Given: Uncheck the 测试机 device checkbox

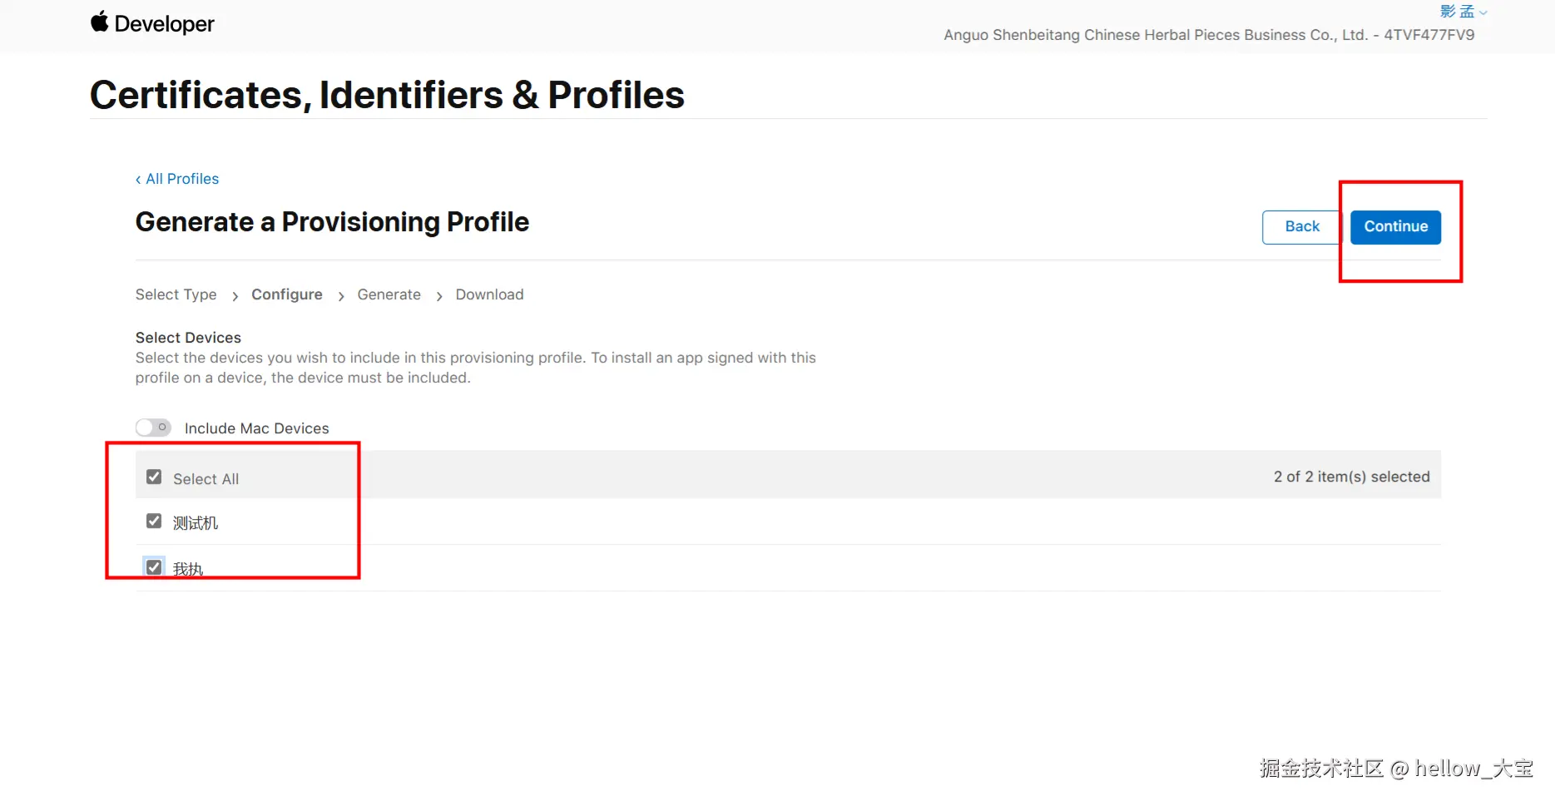Looking at the screenshot, I should (x=154, y=522).
